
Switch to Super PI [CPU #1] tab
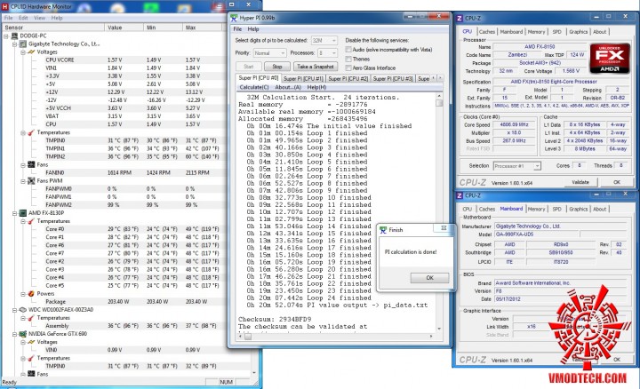pos(303,78)
